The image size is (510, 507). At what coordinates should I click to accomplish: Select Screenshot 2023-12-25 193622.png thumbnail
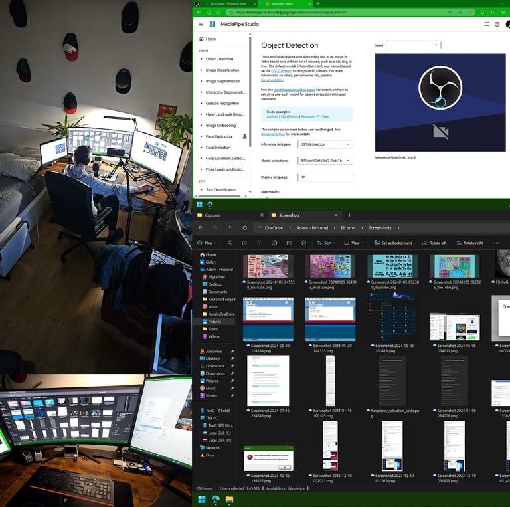pyautogui.click(x=268, y=458)
